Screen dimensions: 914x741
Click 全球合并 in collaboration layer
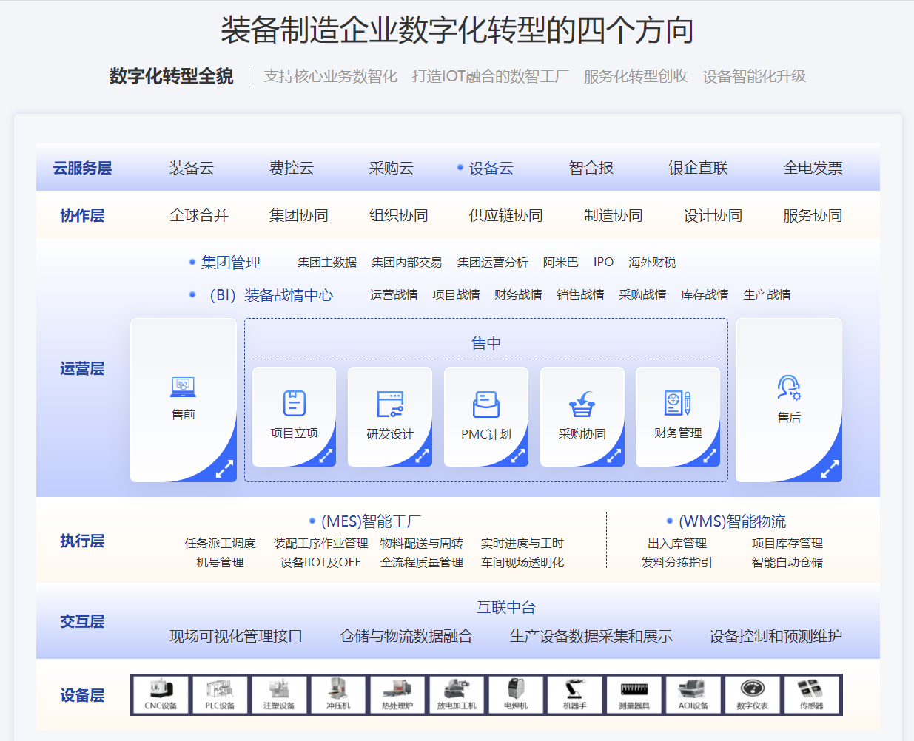click(x=199, y=215)
